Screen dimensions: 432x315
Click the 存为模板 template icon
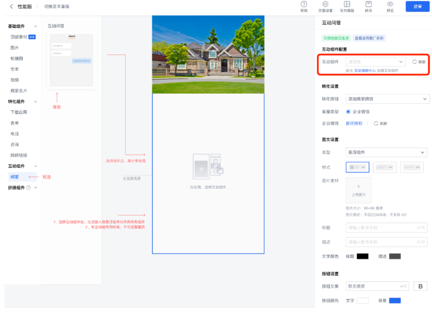(347, 4)
